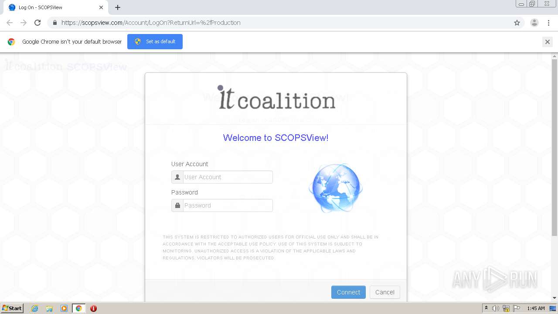This screenshot has width=558, height=314.
Task: Open the media player taskbar icon
Action: (64, 308)
